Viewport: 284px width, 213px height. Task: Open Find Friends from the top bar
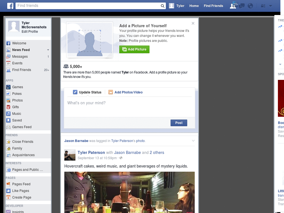[x=213, y=6]
